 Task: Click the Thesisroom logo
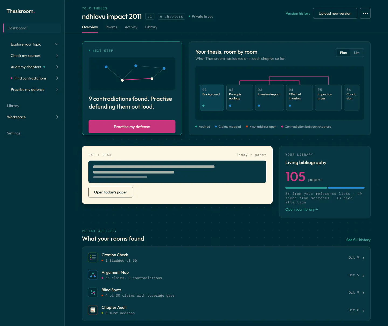click(20, 11)
